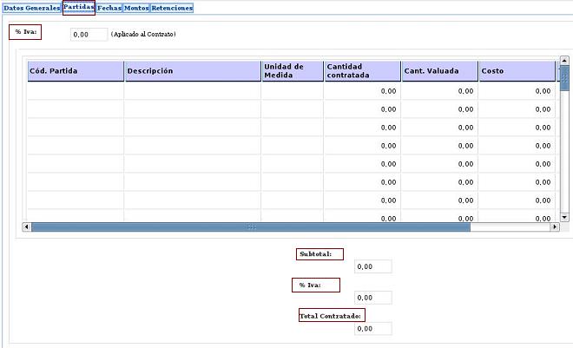Click the % Iva field below Subtotal
Viewport: 573px width, 348px height.
pyautogui.click(x=373, y=298)
